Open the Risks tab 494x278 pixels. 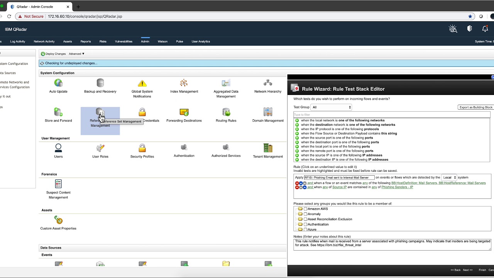[103, 41]
